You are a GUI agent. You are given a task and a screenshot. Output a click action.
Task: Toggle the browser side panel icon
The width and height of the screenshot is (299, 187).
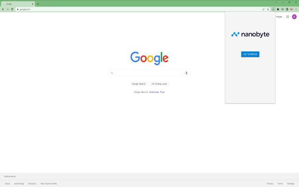coord(287,9)
